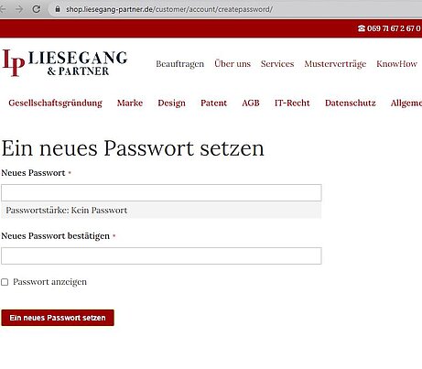Click the Neues Passwort input field

tap(161, 192)
